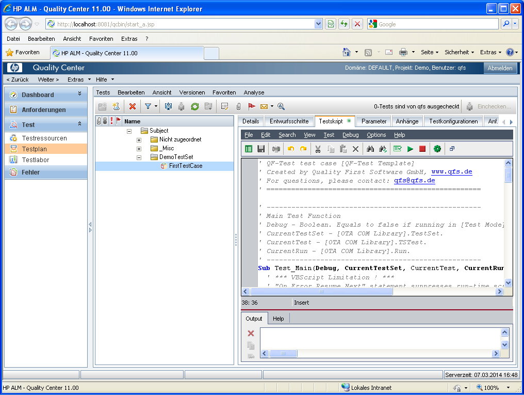Screen dimensions: 524x395
Task: Click the paperclip Attachments icon in toolbar
Action: coord(238,106)
